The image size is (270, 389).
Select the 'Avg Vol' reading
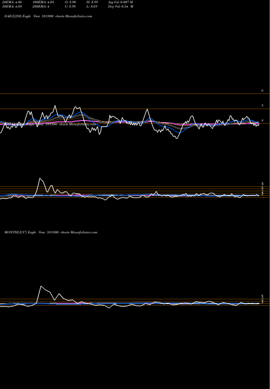pyautogui.click(x=121, y=2)
